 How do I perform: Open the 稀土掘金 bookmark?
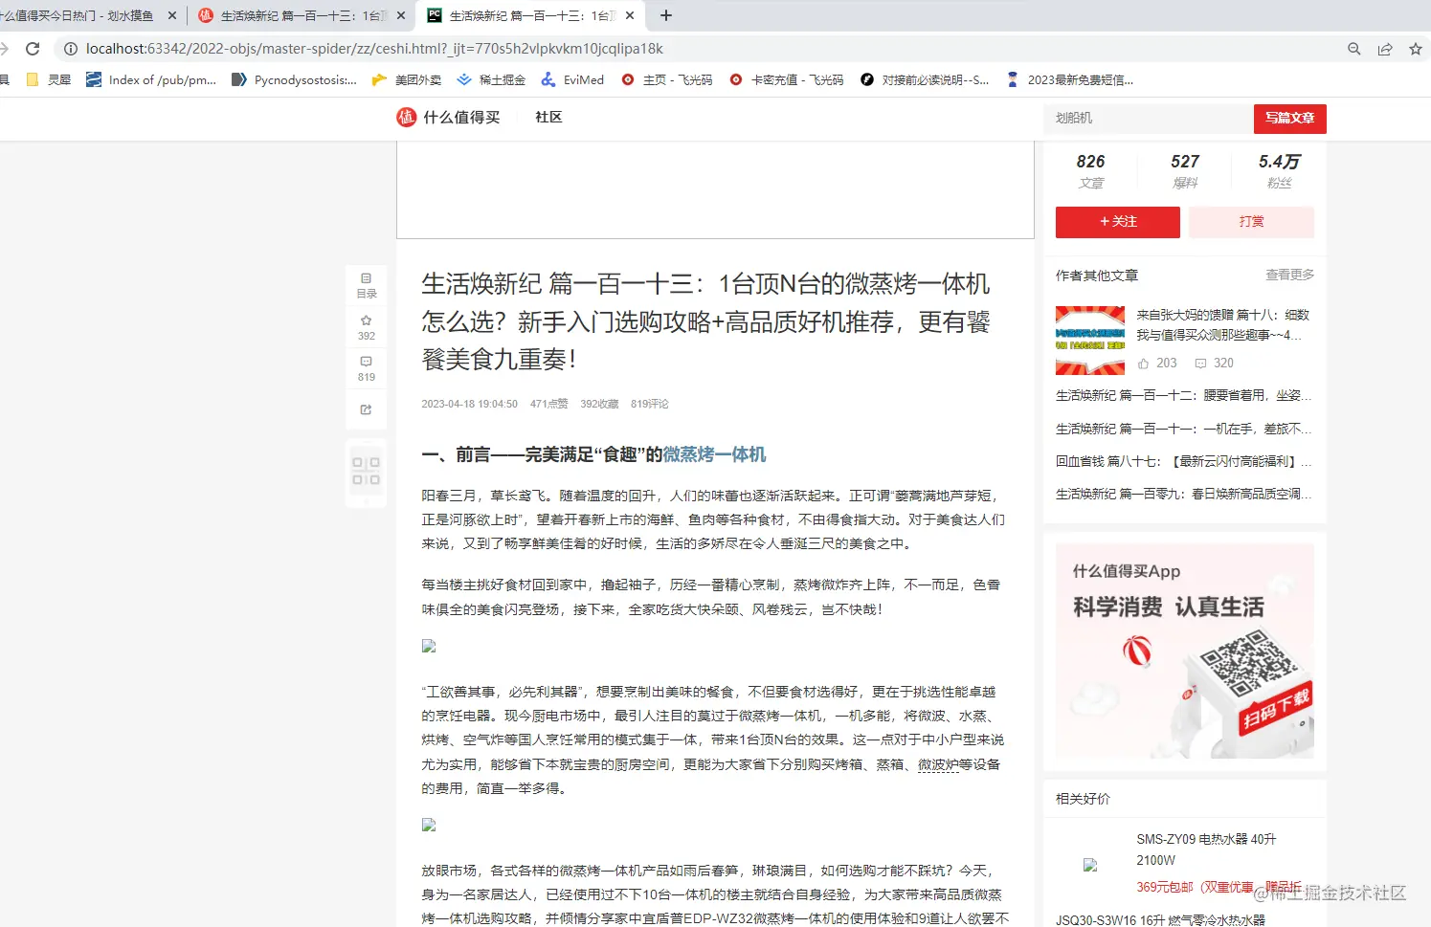coord(491,80)
